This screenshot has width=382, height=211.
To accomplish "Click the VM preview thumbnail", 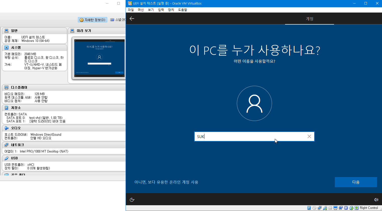I will point(99,58).
